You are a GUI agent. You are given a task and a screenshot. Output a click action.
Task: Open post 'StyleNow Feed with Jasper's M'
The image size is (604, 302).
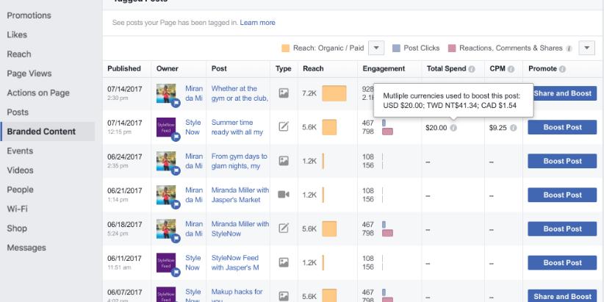tap(235, 263)
